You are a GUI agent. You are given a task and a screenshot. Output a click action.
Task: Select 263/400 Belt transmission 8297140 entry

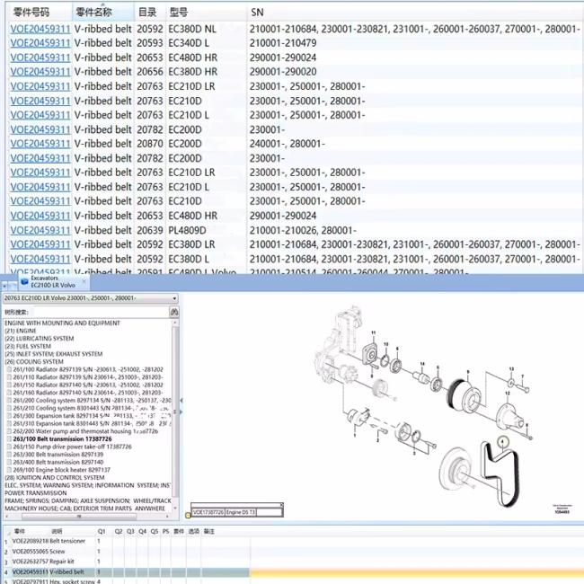[x=58, y=462]
